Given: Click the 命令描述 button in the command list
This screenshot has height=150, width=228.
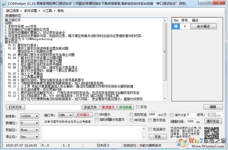Looking at the screenshot, I should pyautogui.click(x=203, y=26).
